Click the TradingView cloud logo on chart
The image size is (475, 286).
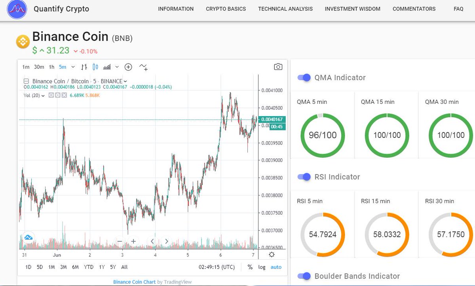point(29,237)
